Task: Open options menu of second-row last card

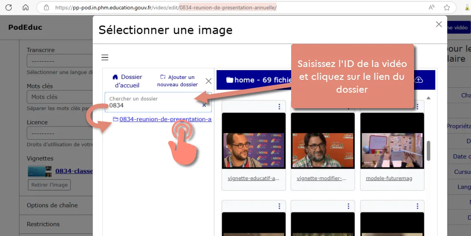Action: 418,206
